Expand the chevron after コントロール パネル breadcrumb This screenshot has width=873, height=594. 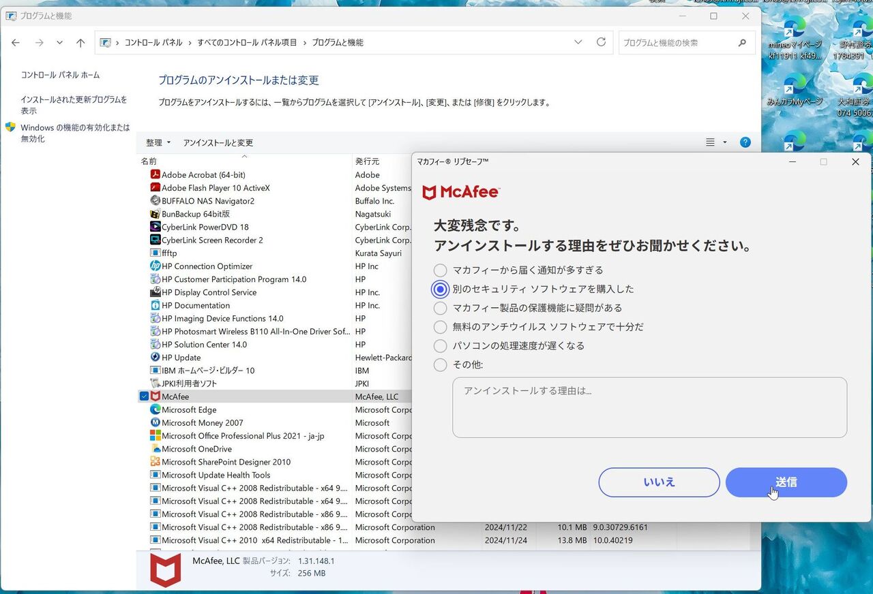pyautogui.click(x=190, y=42)
